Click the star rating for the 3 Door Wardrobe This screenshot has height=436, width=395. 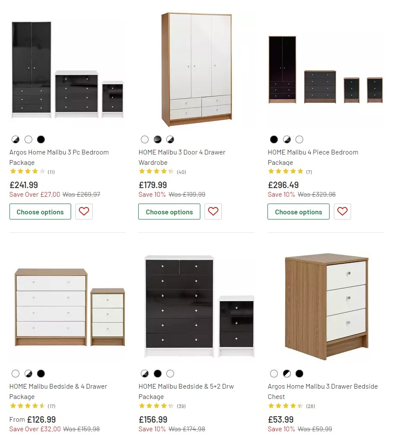(x=156, y=171)
